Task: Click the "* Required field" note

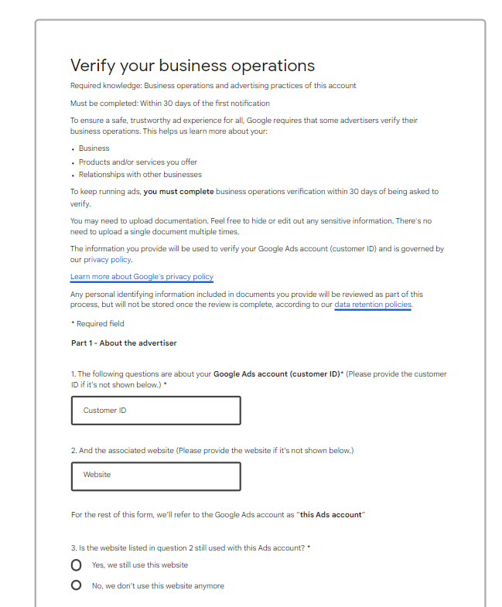Action: point(97,324)
